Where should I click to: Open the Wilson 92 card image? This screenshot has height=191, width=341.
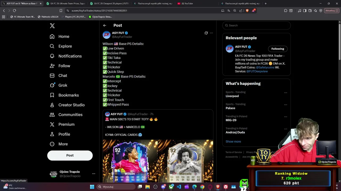tap(130, 161)
